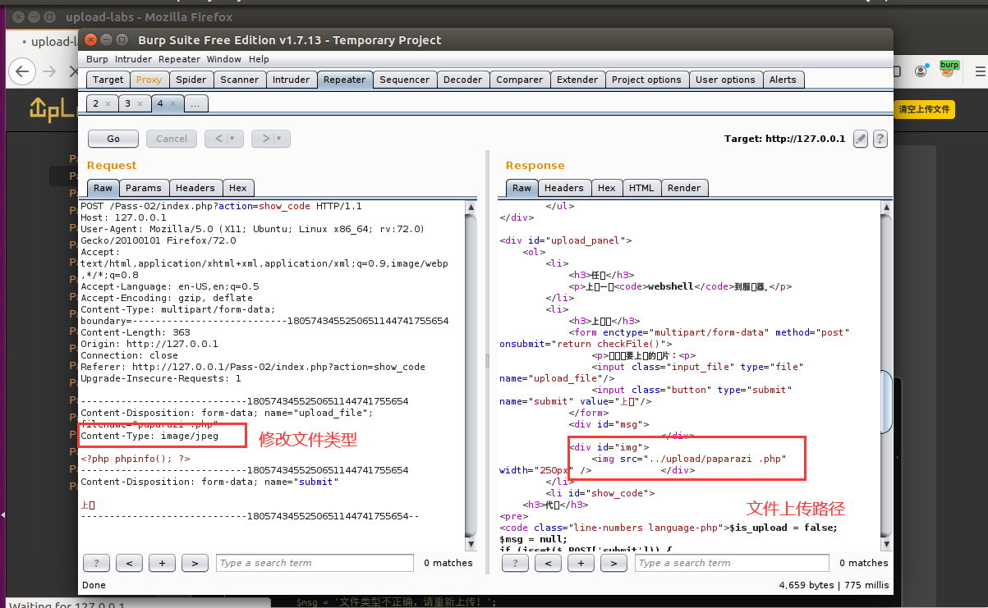Click the response search help ? button
988x608 pixels.
[x=515, y=563]
